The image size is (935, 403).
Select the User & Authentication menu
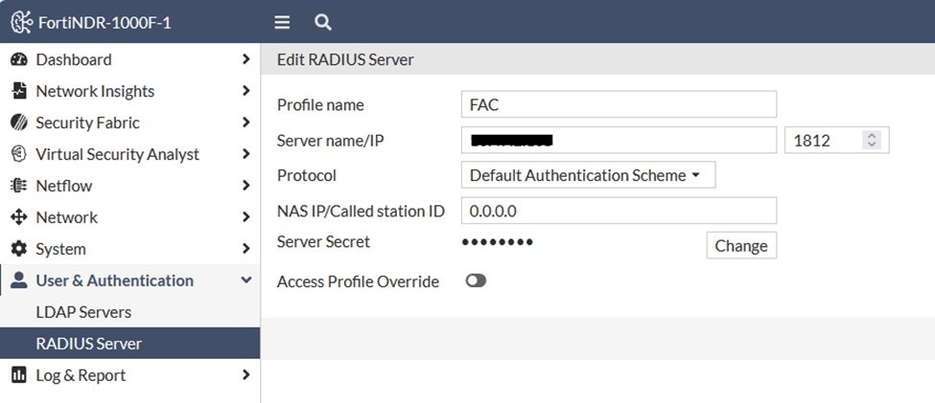click(x=130, y=280)
